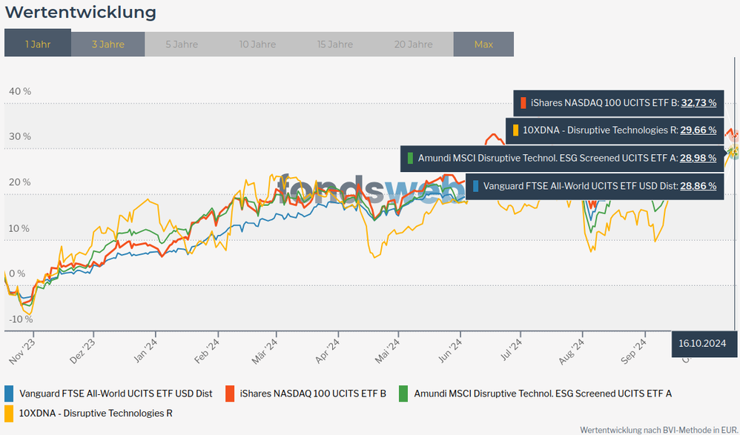Switch to the 3 Jahre tab
740x435 pixels.
(x=108, y=44)
